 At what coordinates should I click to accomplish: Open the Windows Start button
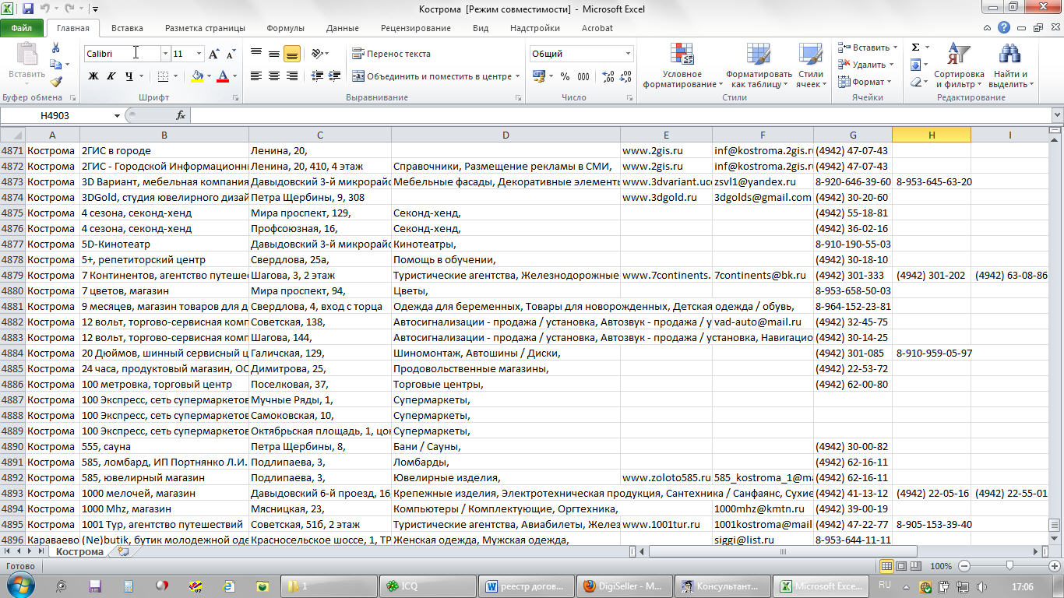point(20,586)
